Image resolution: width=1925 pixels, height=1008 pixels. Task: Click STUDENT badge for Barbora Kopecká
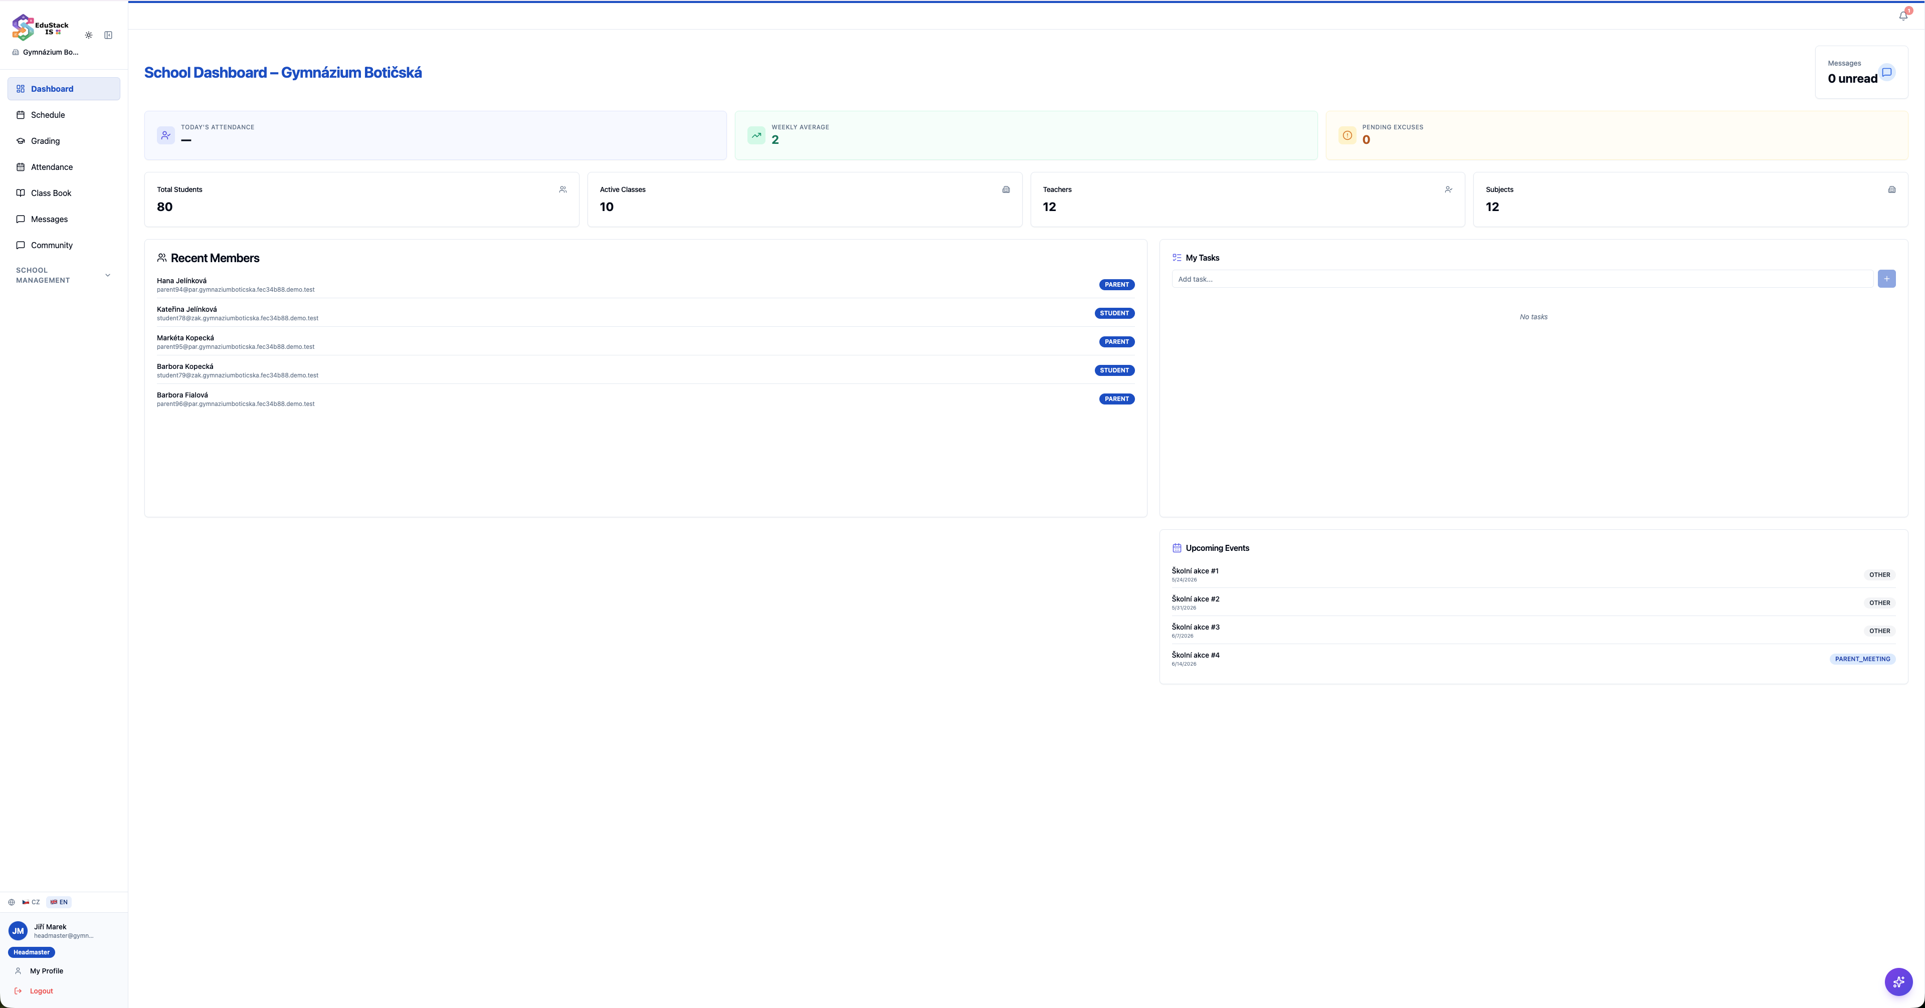[x=1114, y=370]
